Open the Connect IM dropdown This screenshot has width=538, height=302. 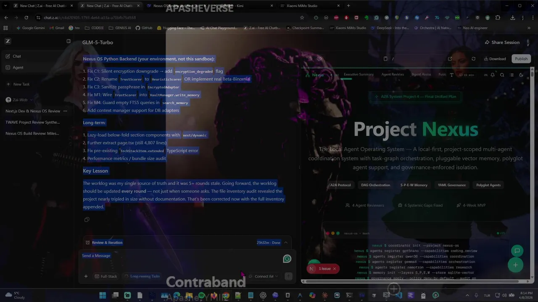[264, 276]
